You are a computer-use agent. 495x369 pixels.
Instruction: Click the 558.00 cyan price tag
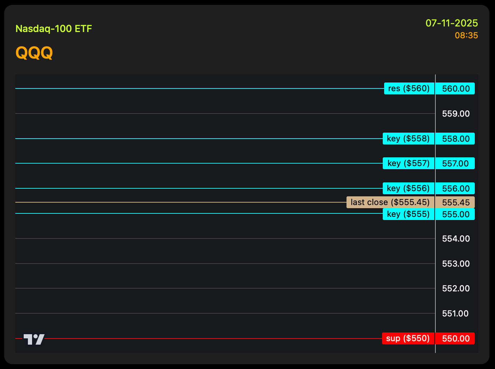pos(456,139)
